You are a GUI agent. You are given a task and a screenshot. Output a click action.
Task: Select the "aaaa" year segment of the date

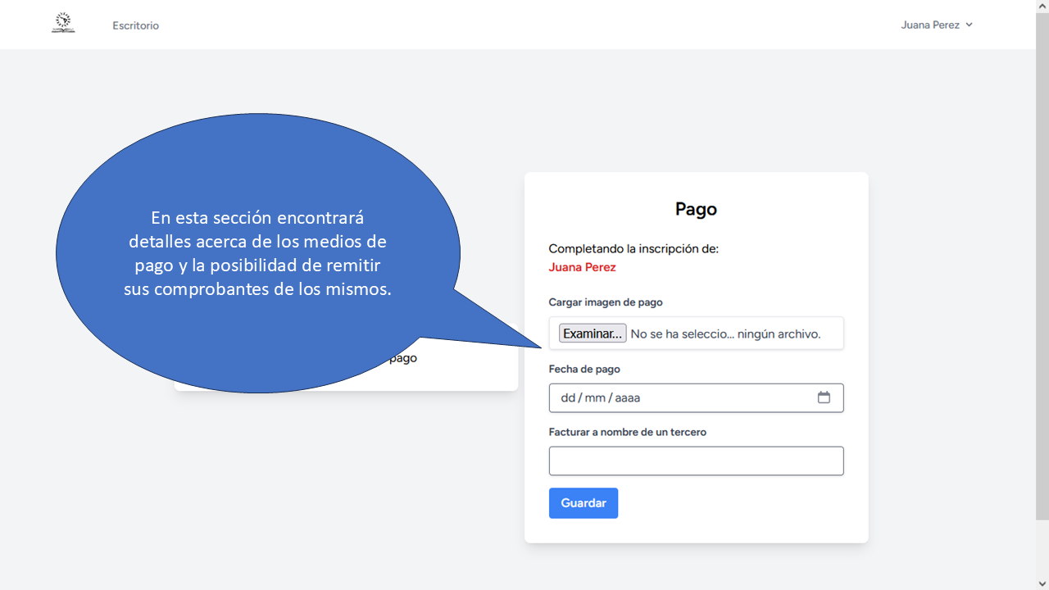[627, 398]
